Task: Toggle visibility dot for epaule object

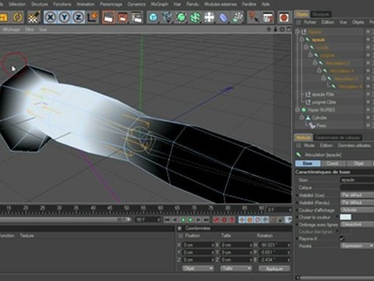Action: [x=368, y=40]
